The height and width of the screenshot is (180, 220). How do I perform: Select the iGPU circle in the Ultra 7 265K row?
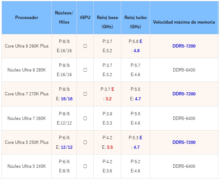[x=85, y=118]
